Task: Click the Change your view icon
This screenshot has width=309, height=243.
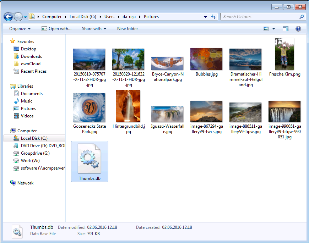Action: tap(266, 29)
